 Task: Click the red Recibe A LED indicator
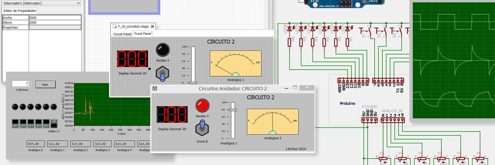pos(202,105)
